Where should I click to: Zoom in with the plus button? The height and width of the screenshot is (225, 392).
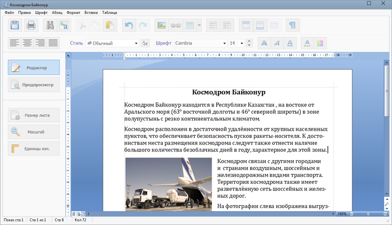[385, 214]
